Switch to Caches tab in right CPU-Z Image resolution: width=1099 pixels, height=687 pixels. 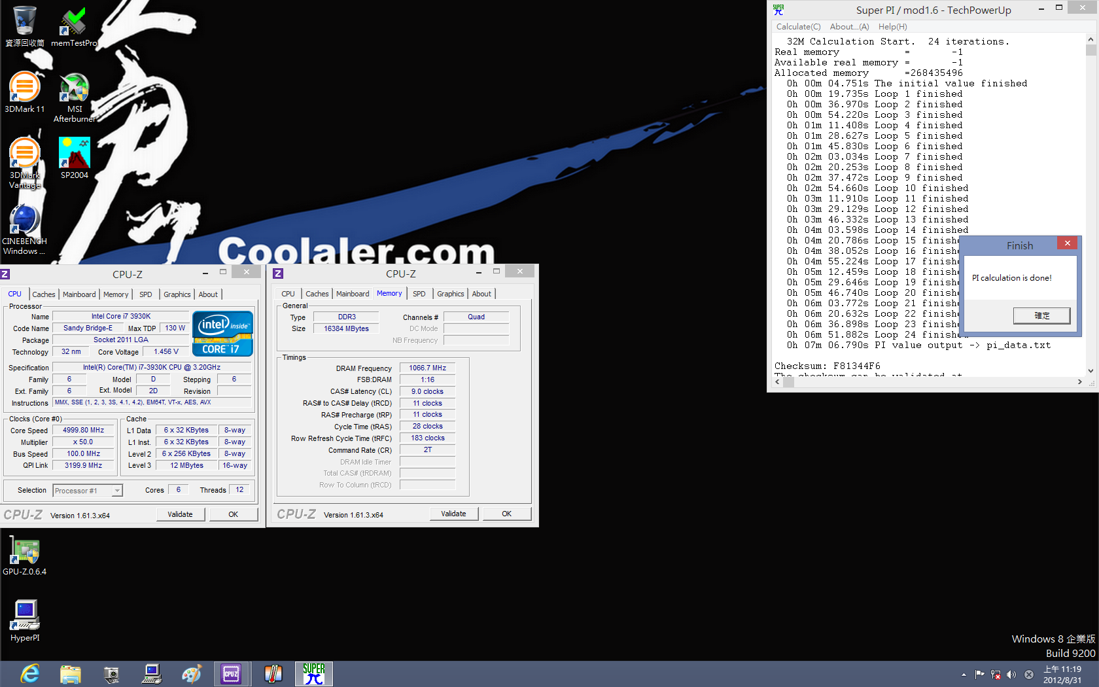pyautogui.click(x=317, y=294)
